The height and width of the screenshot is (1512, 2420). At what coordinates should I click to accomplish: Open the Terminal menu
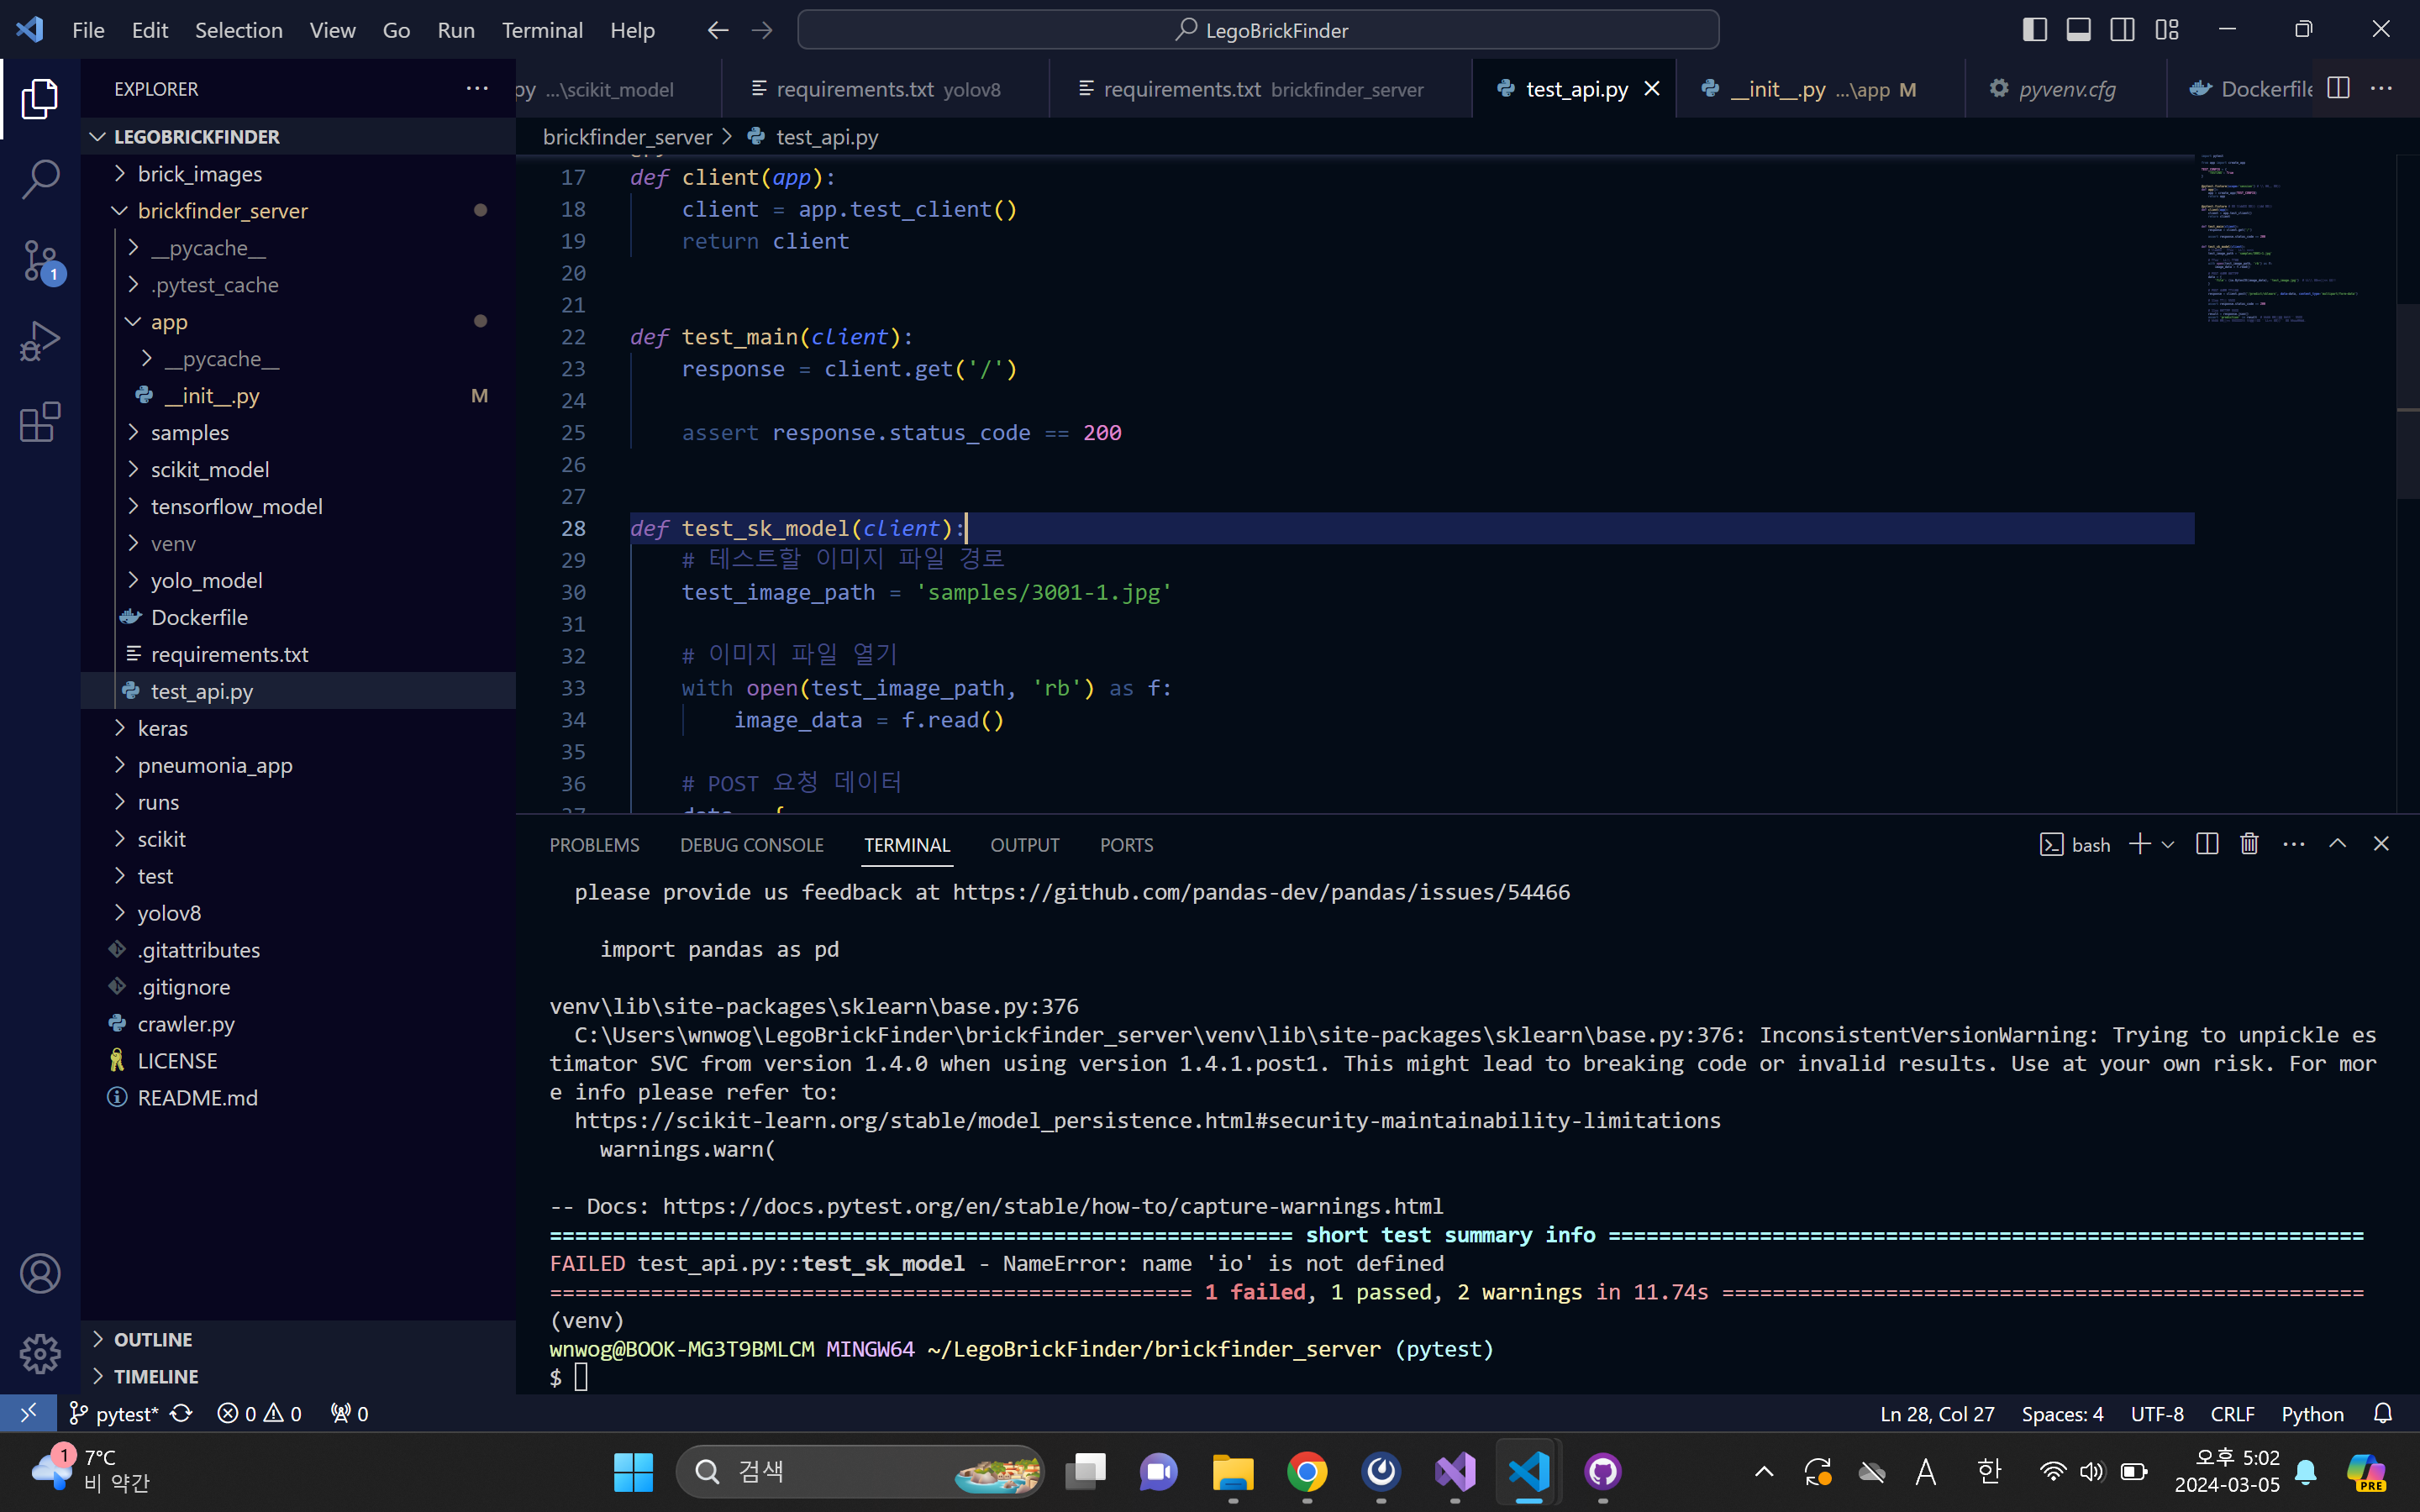click(542, 30)
